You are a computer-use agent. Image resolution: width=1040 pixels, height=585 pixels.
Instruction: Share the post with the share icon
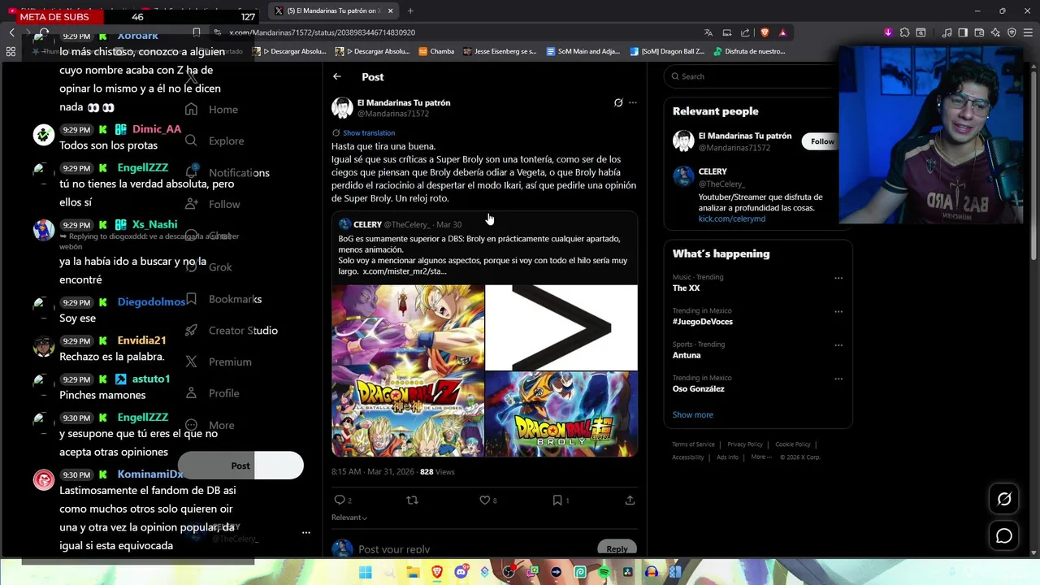tap(630, 500)
